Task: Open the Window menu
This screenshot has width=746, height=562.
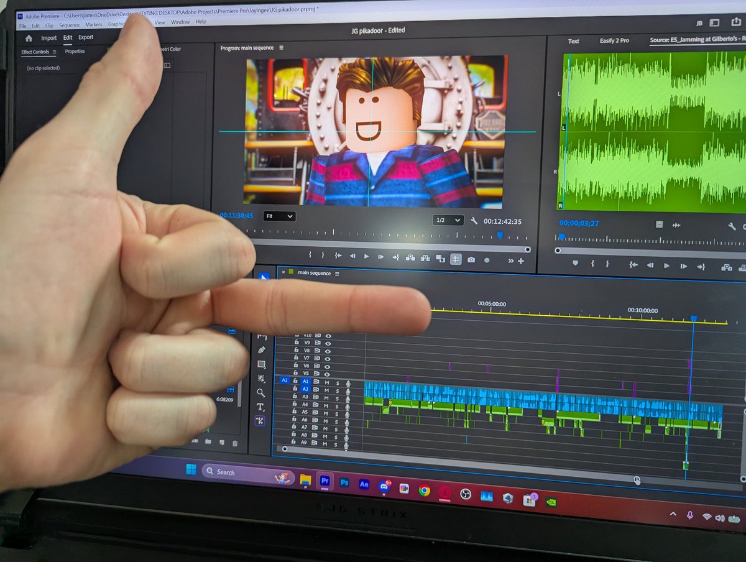Action: [x=180, y=22]
